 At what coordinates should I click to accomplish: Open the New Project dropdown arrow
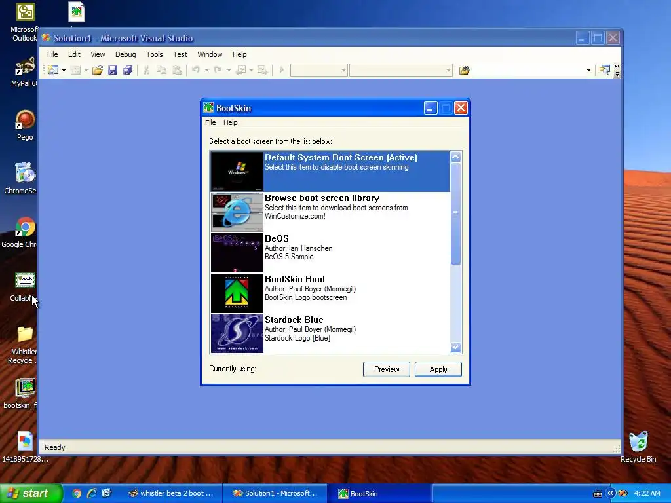click(x=64, y=70)
